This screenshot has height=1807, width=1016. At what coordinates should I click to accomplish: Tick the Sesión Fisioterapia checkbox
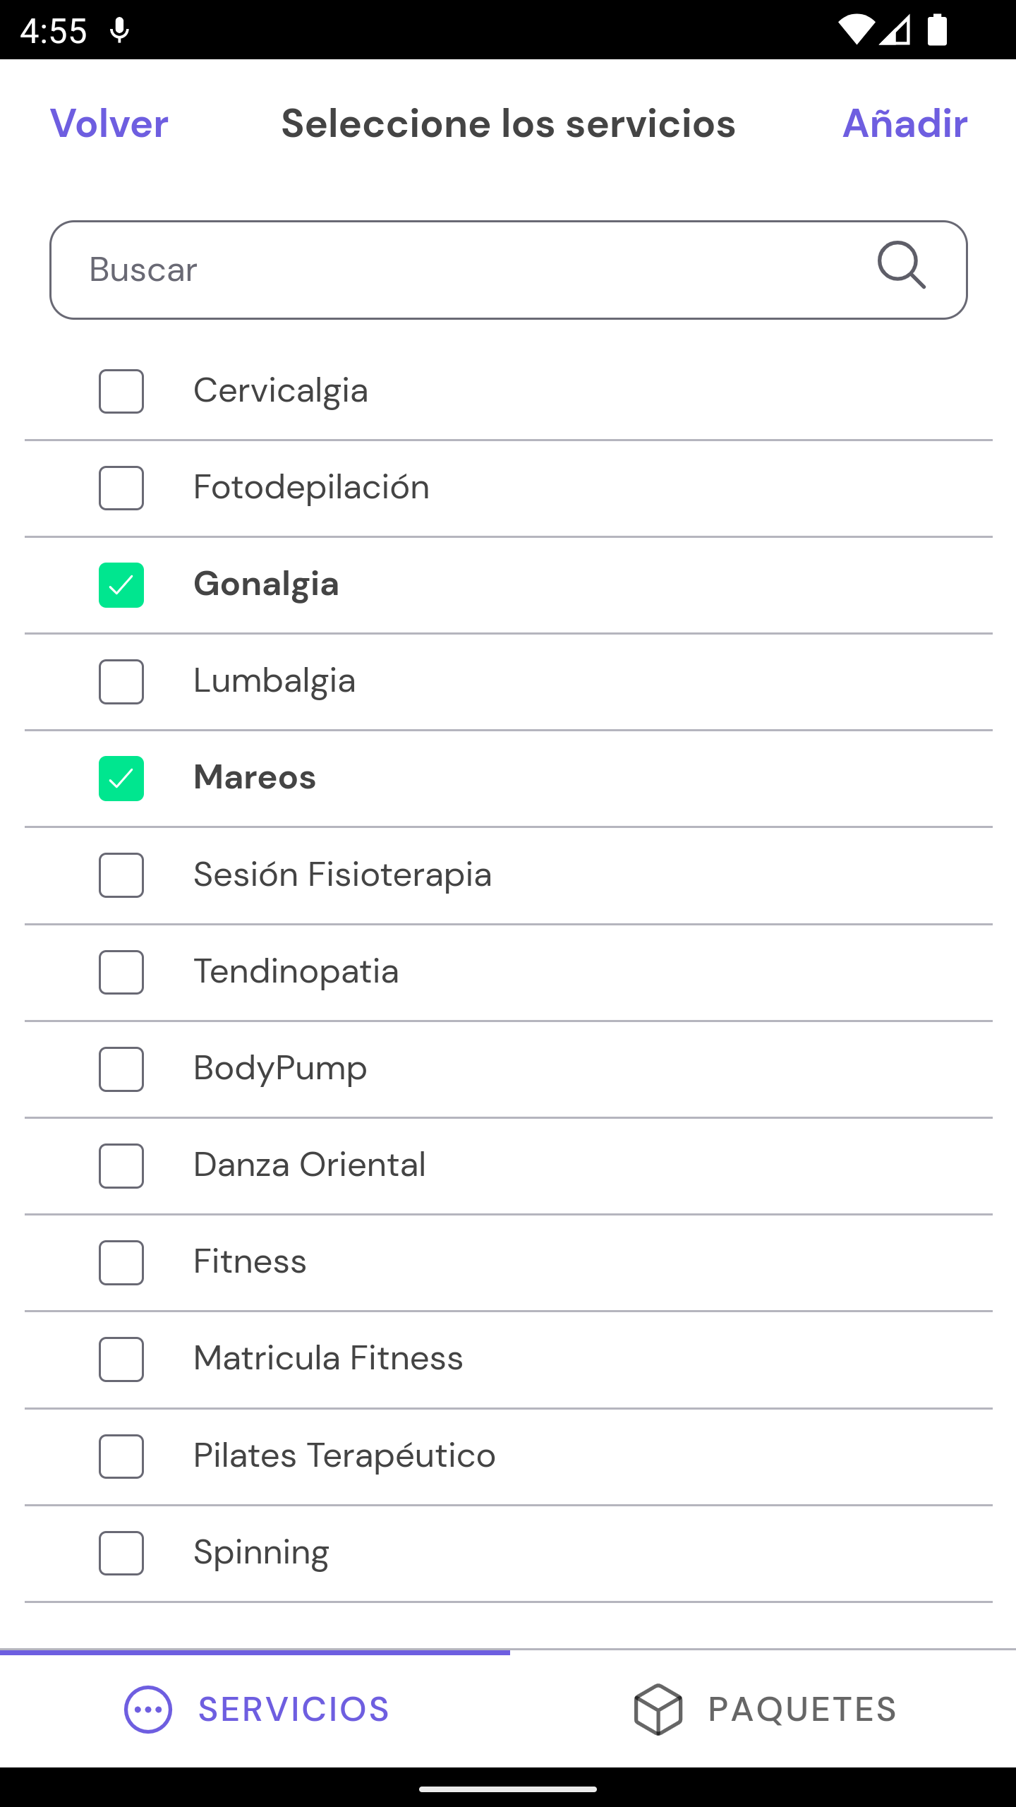tap(121, 875)
